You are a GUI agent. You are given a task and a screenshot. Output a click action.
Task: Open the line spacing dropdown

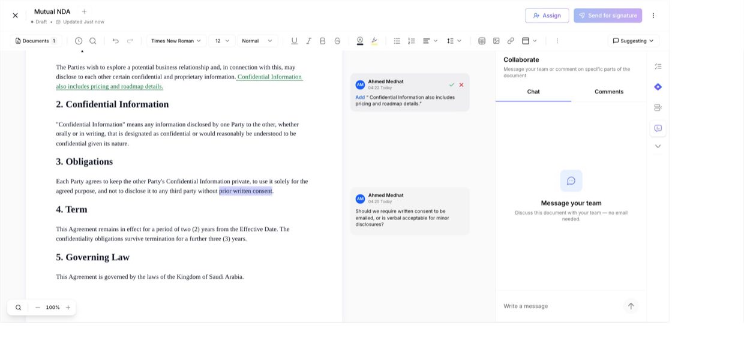tap(454, 41)
